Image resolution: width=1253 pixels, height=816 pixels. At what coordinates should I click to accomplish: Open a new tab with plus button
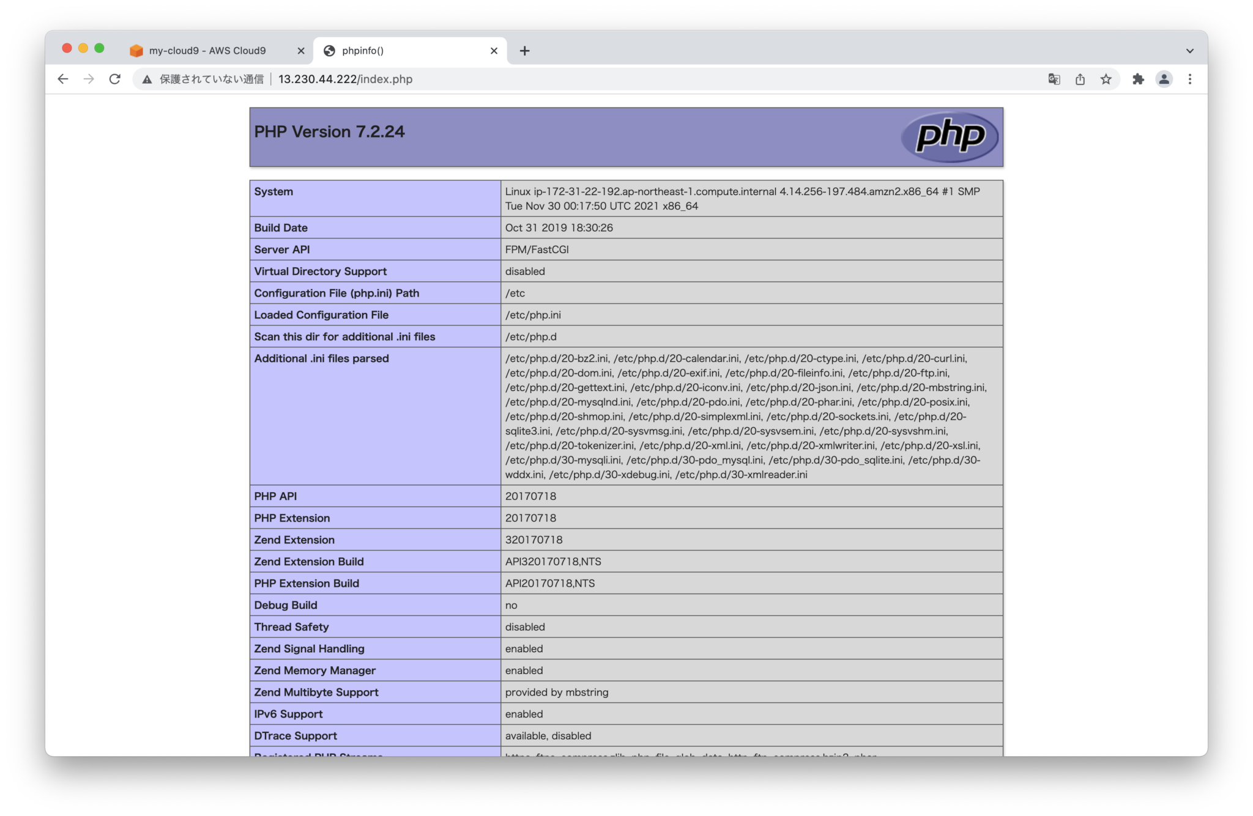[x=524, y=51]
